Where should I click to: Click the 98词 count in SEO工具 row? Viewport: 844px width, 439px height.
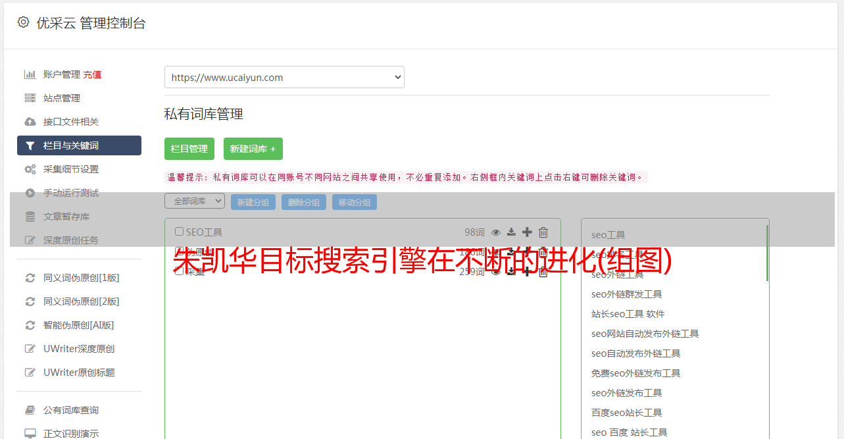point(474,232)
